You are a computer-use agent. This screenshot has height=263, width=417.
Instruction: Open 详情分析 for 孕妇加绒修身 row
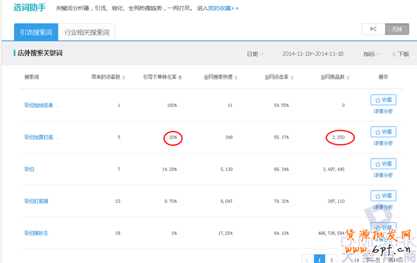pos(384,111)
